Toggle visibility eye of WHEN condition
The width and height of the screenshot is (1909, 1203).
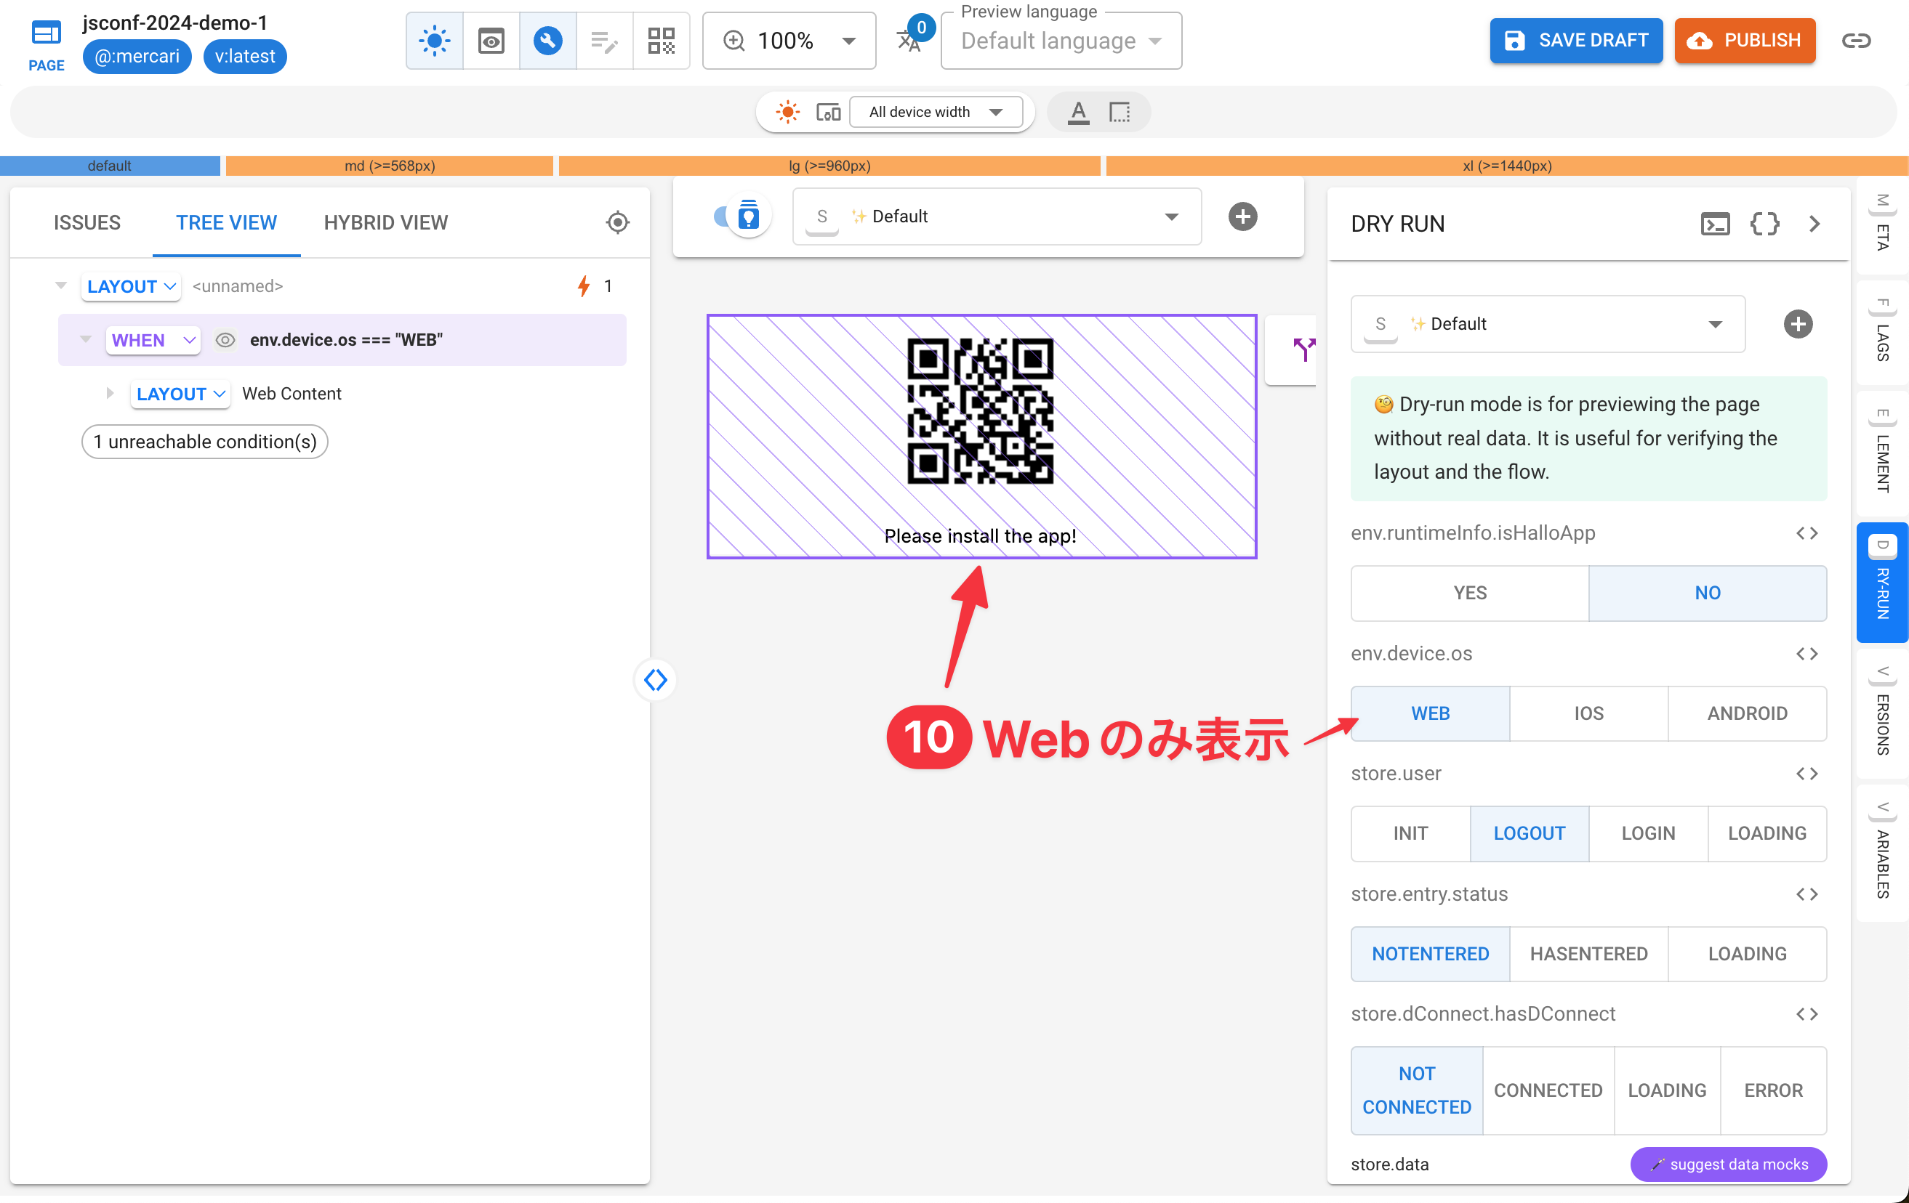(x=225, y=340)
